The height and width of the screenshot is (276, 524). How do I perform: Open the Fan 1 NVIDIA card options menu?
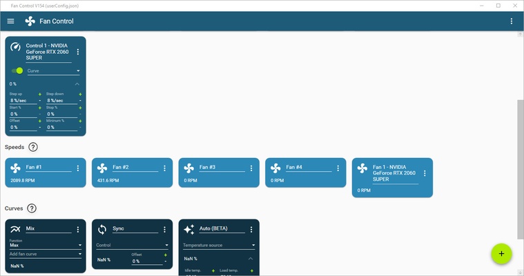pos(425,173)
